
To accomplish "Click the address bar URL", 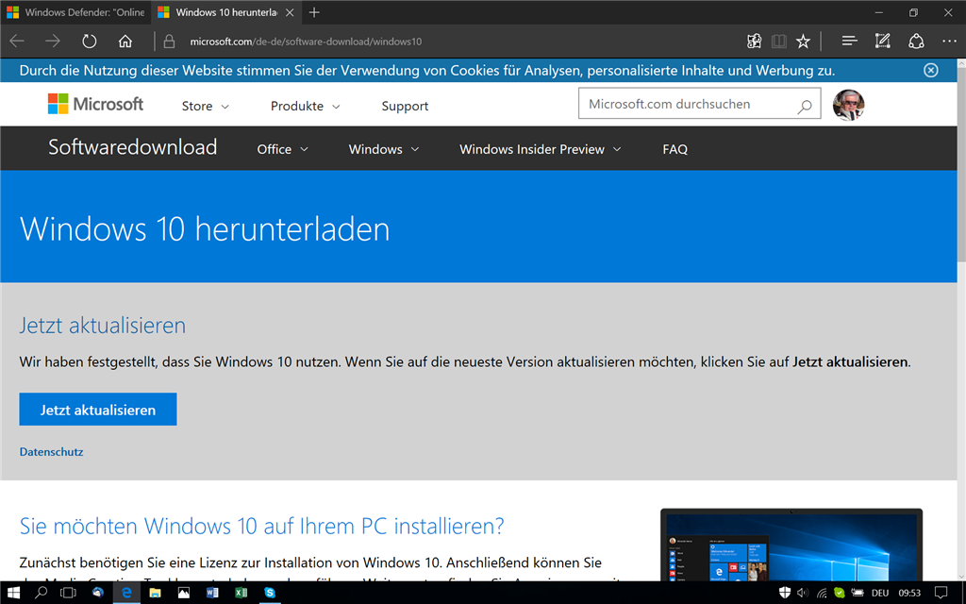I will (x=306, y=42).
